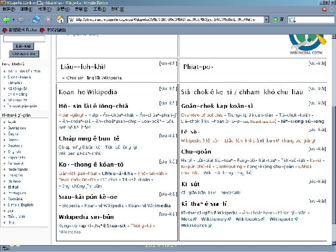
Task: Open the 檢視(V) View menu
Action: pos(45,9)
